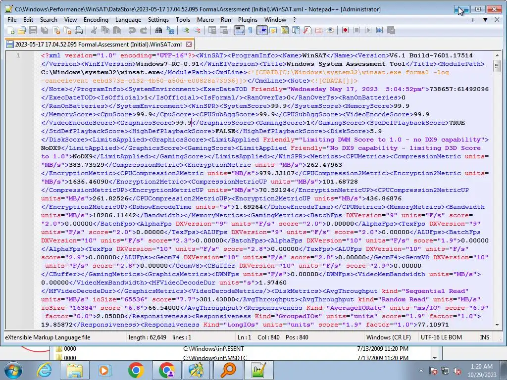Open Folder as Workspace icon

coord(318,30)
